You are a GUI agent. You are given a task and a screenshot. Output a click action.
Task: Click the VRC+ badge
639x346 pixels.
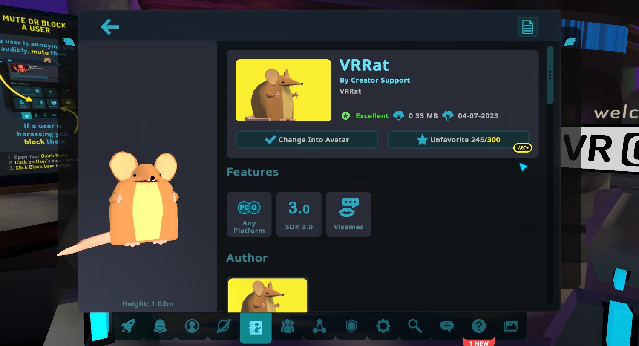pos(523,148)
